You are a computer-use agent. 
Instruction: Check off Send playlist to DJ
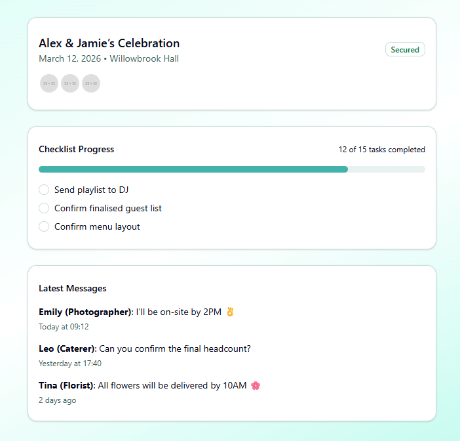tap(44, 190)
